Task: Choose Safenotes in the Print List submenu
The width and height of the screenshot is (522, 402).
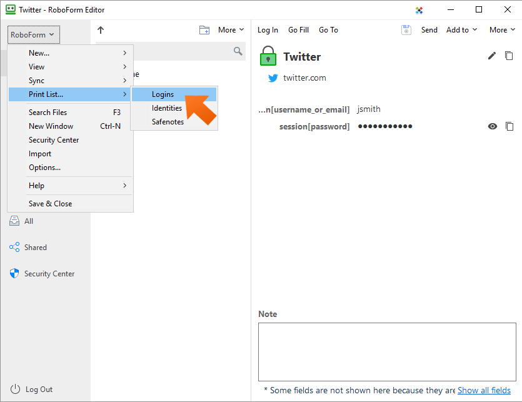Action: click(x=174, y=122)
